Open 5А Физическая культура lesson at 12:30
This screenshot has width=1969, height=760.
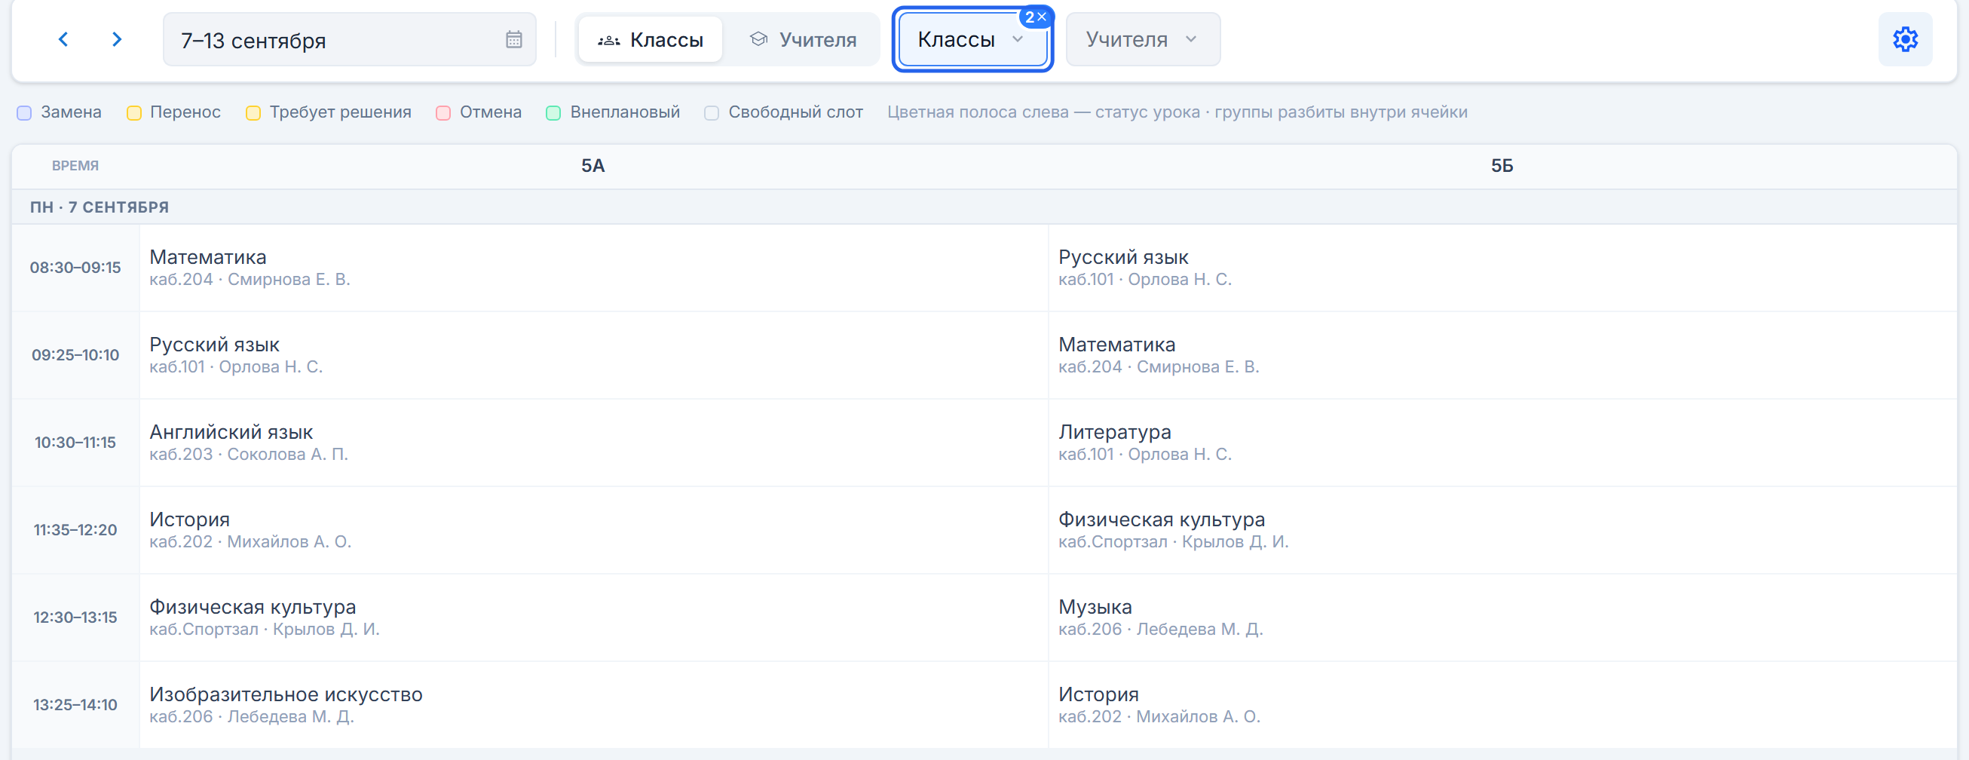point(594,617)
